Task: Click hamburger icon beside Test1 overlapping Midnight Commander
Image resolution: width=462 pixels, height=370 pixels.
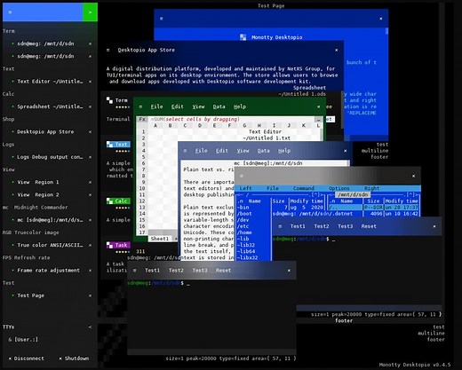Action: pyautogui.click(x=280, y=226)
